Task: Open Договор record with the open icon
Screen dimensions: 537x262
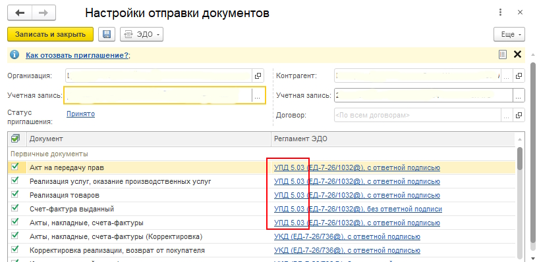Action: point(519,115)
